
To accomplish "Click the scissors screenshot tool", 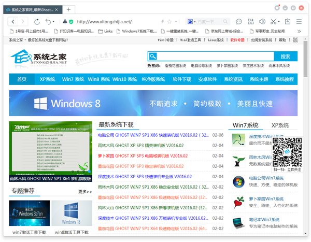I will coord(273,21).
